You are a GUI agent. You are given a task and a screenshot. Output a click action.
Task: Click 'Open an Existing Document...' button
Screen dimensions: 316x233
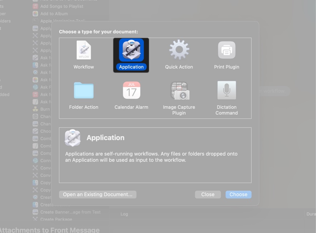(97, 194)
